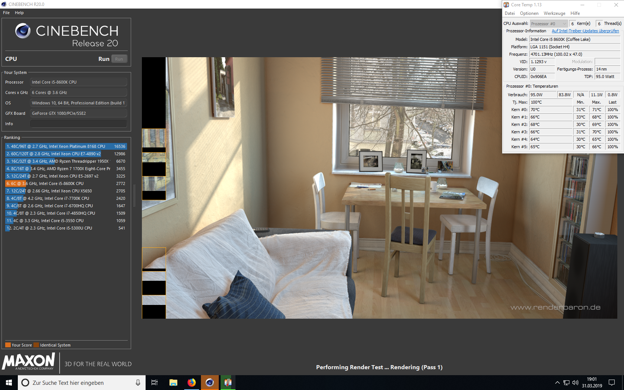Image resolution: width=624 pixels, height=390 pixels.
Task: Open Firefox from the taskbar
Action: click(x=192, y=383)
